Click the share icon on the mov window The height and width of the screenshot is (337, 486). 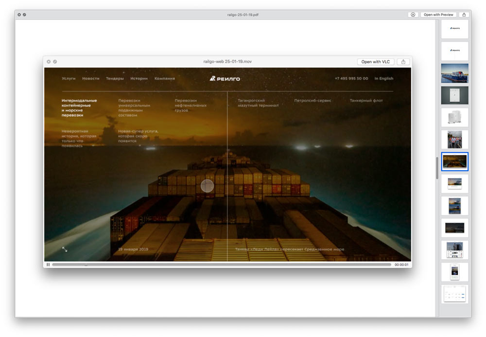[403, 61]
